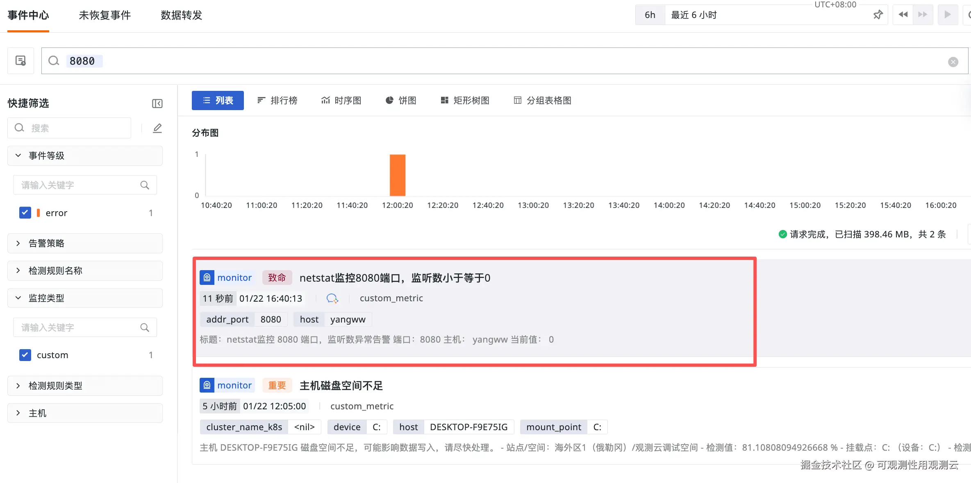Click the edit quick filters pencil icon
Screen dimensions: 971x483
tap(157, 128)
